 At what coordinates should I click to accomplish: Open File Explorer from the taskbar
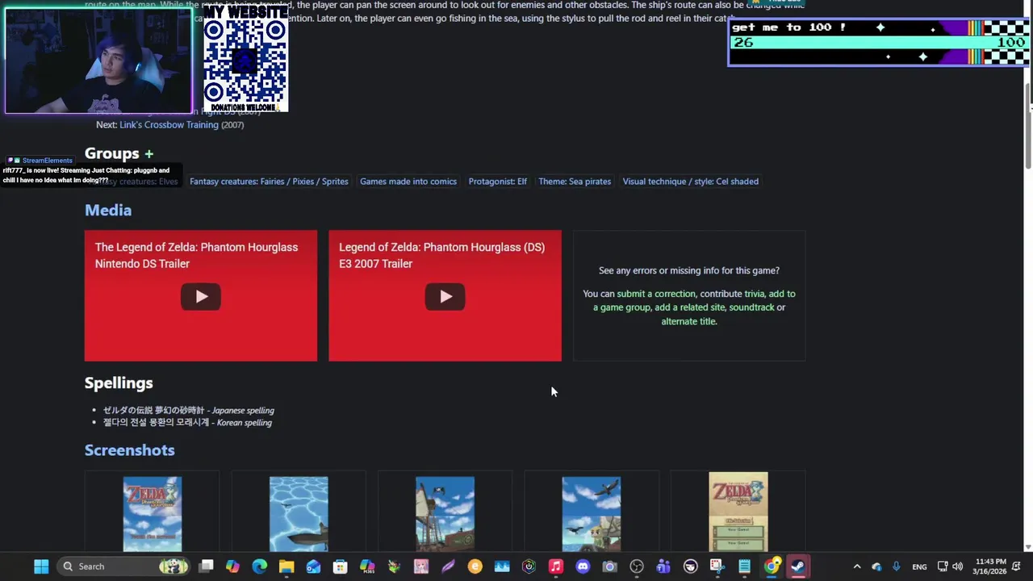pyautogui.click(x=286, y=566)
